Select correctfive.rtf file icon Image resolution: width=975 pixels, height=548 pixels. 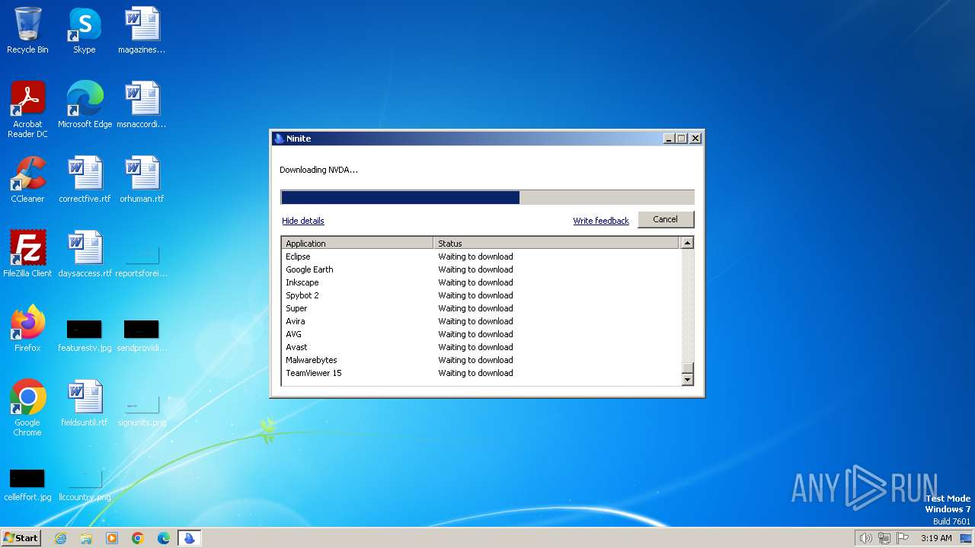(85, 180)
